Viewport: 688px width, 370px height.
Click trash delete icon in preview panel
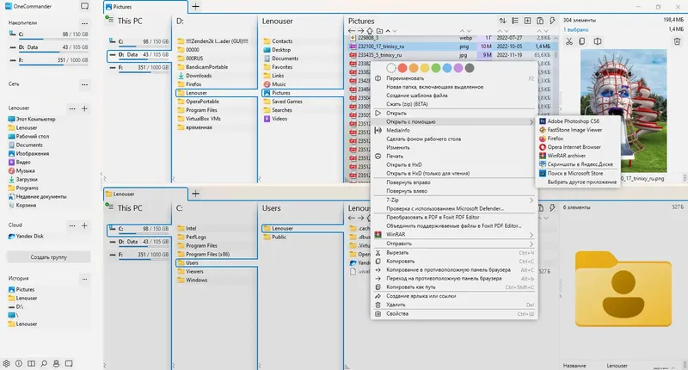click(x=677, y=41)
